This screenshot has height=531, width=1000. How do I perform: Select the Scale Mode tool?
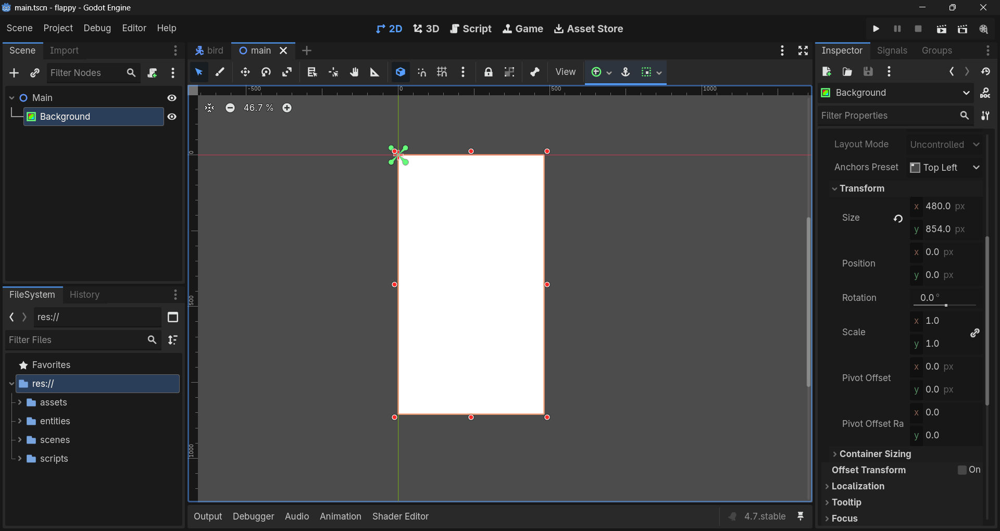pyautogui.click(x=287, y=72)
